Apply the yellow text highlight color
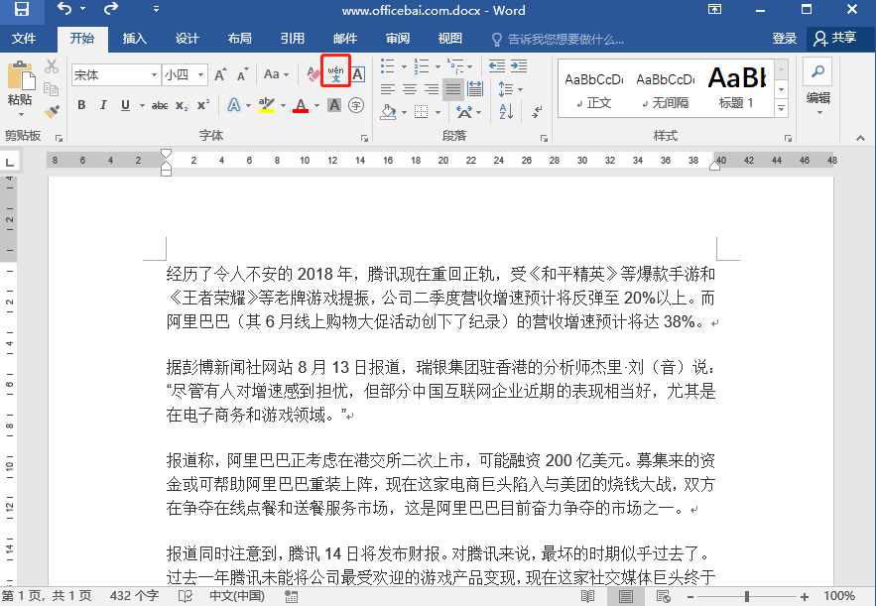 click(267, 105)
